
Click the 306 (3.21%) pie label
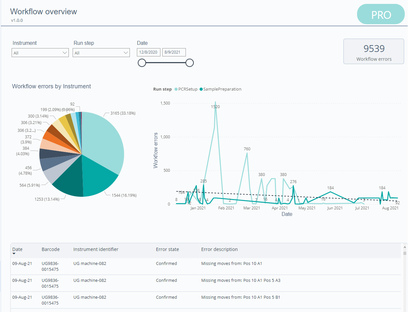tap(31, 123)
